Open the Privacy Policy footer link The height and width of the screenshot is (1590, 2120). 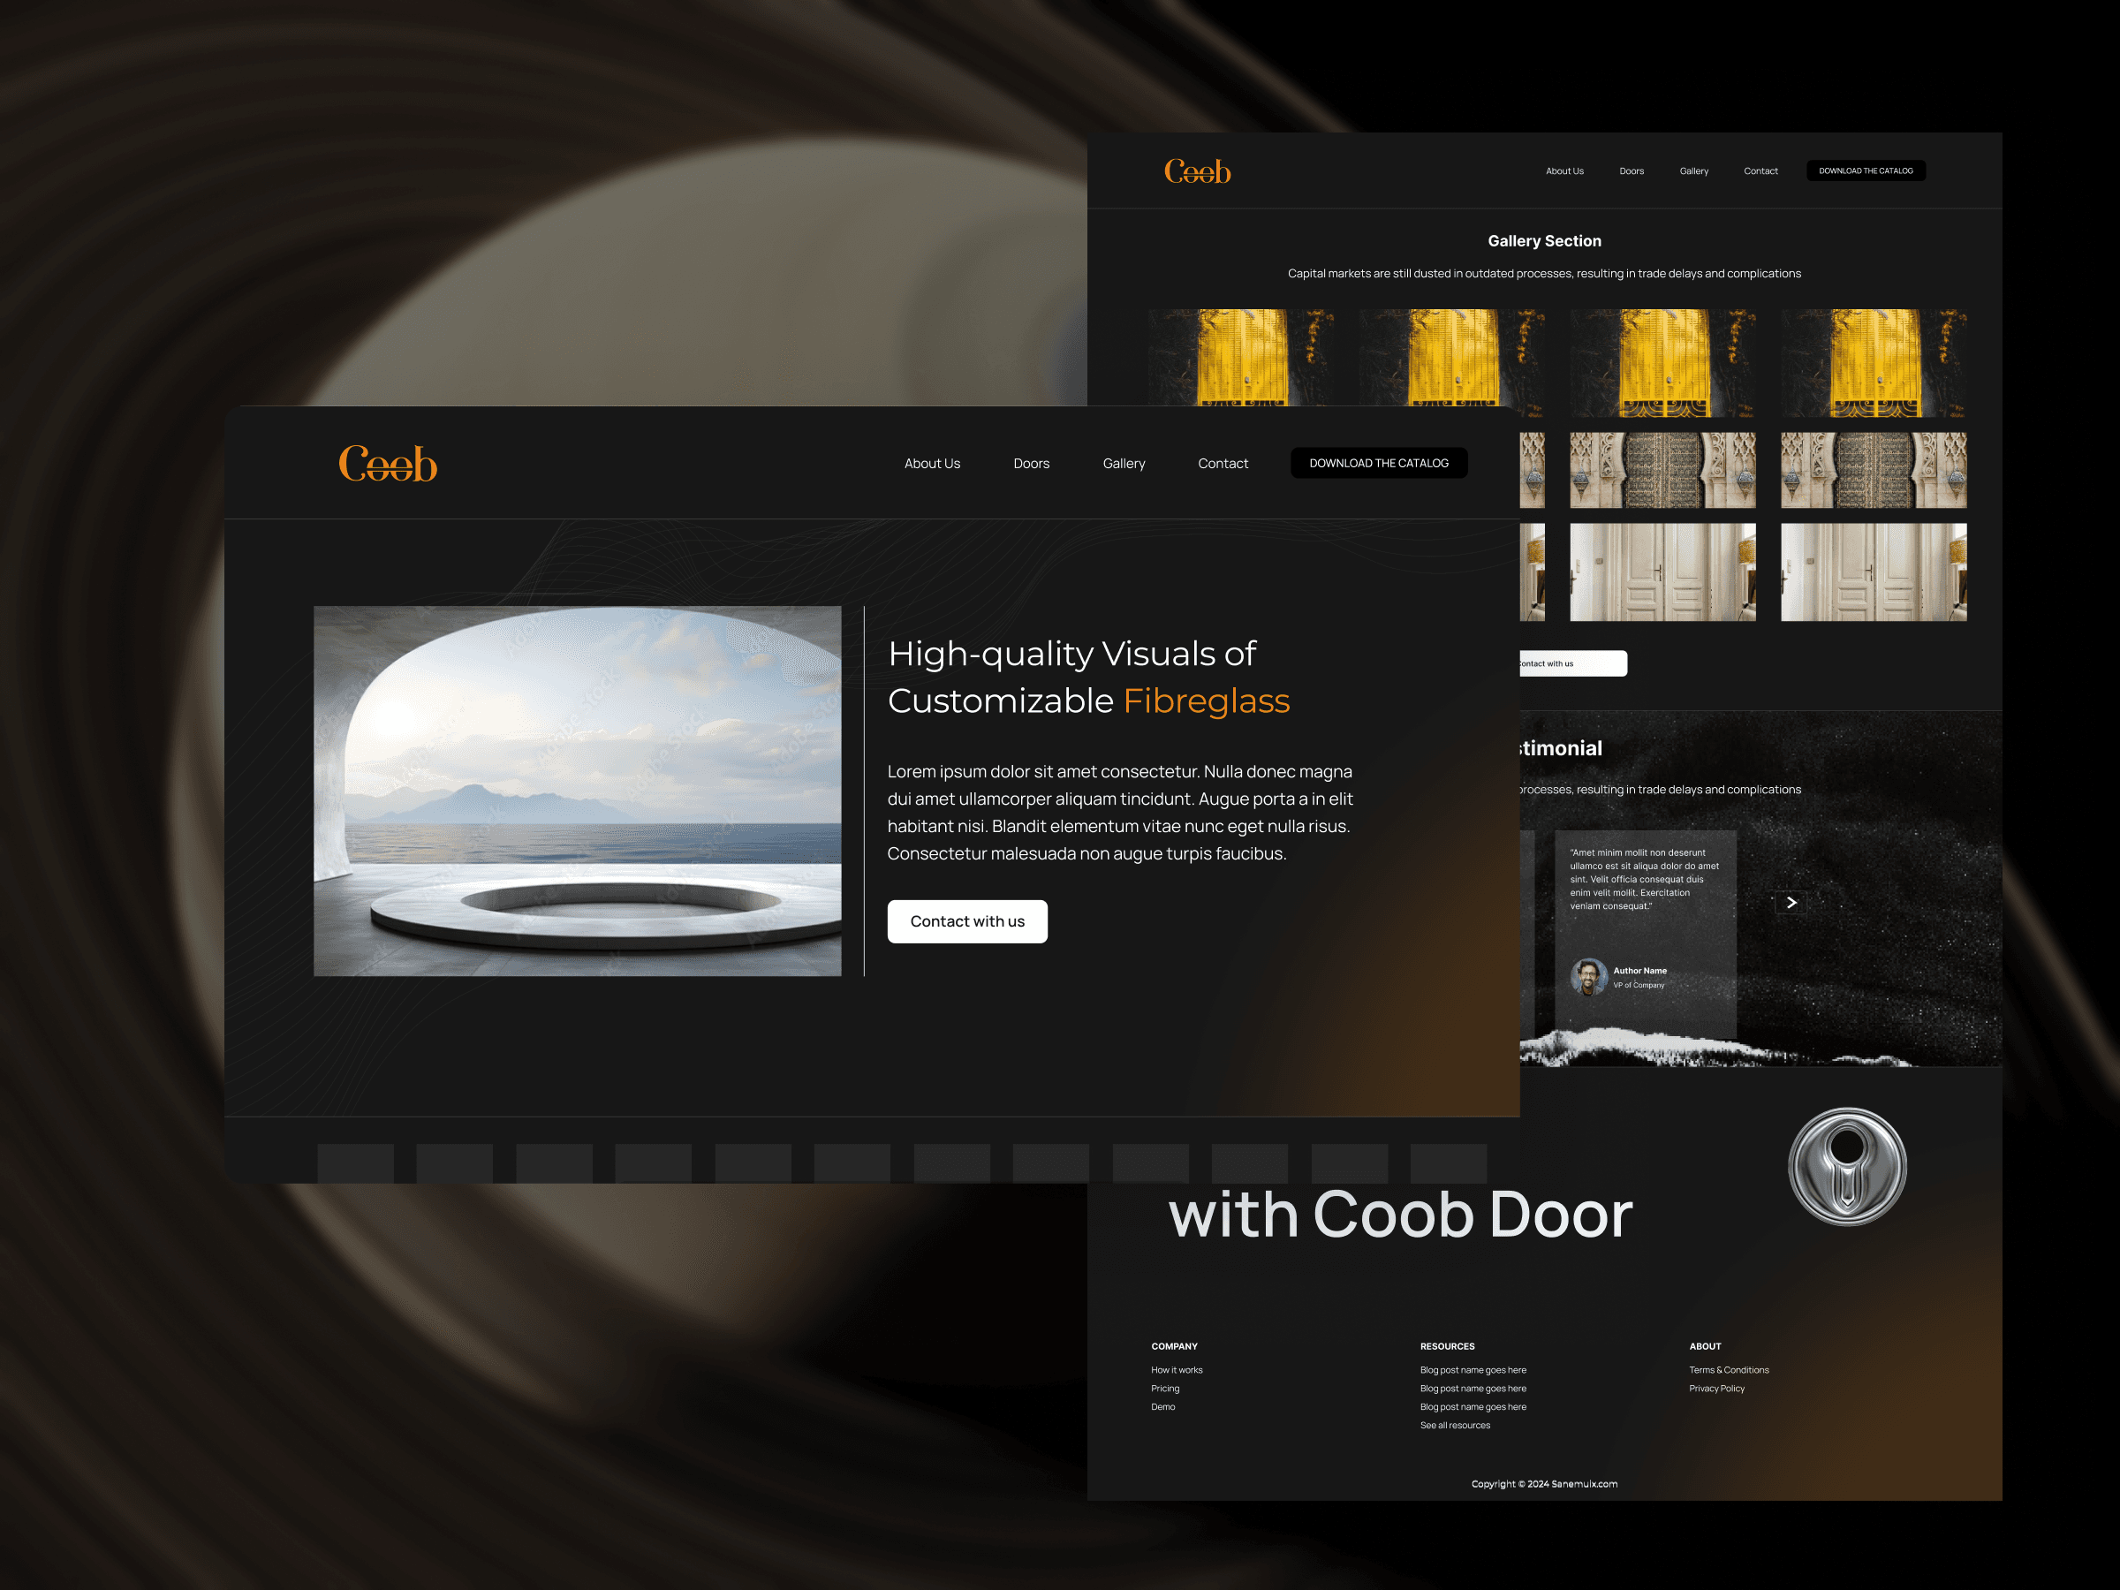(x=1716, y=1388)
